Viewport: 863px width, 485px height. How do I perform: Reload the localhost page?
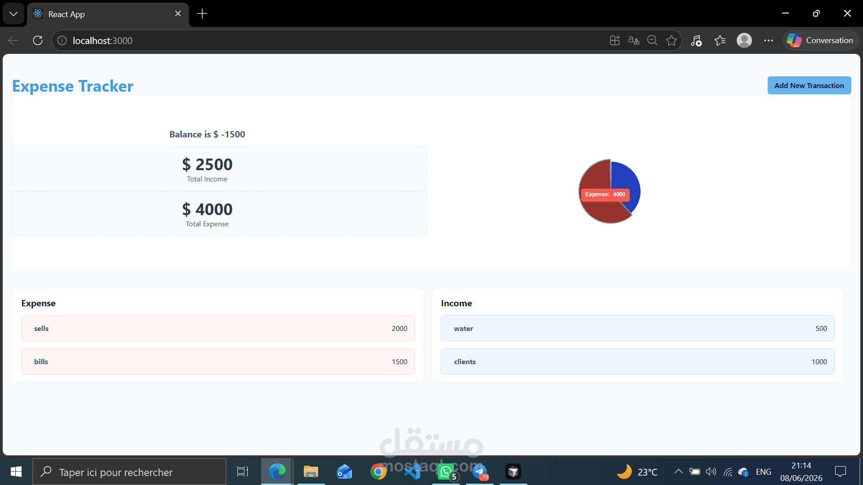click(38, 40)
